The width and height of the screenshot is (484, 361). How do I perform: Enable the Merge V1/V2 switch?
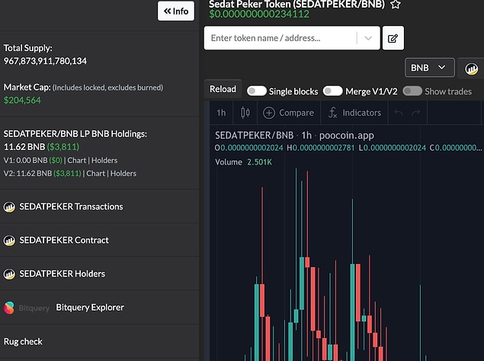pos(332,91)
